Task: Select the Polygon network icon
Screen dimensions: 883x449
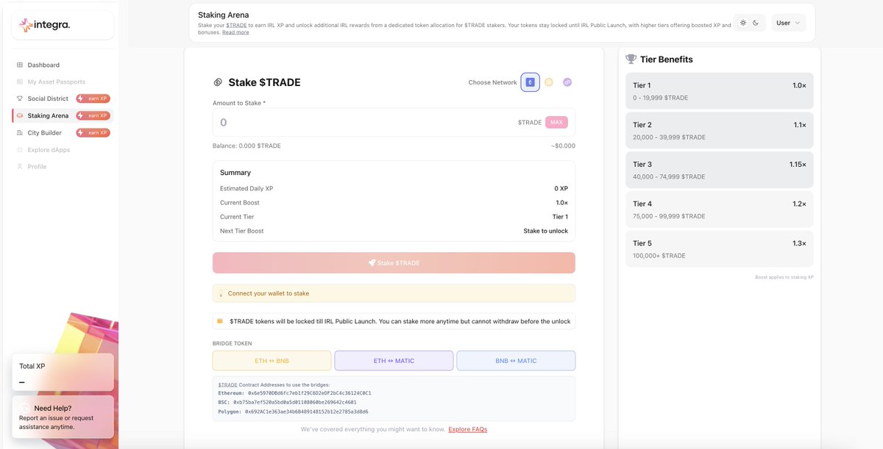Action: tap(567, 82)
